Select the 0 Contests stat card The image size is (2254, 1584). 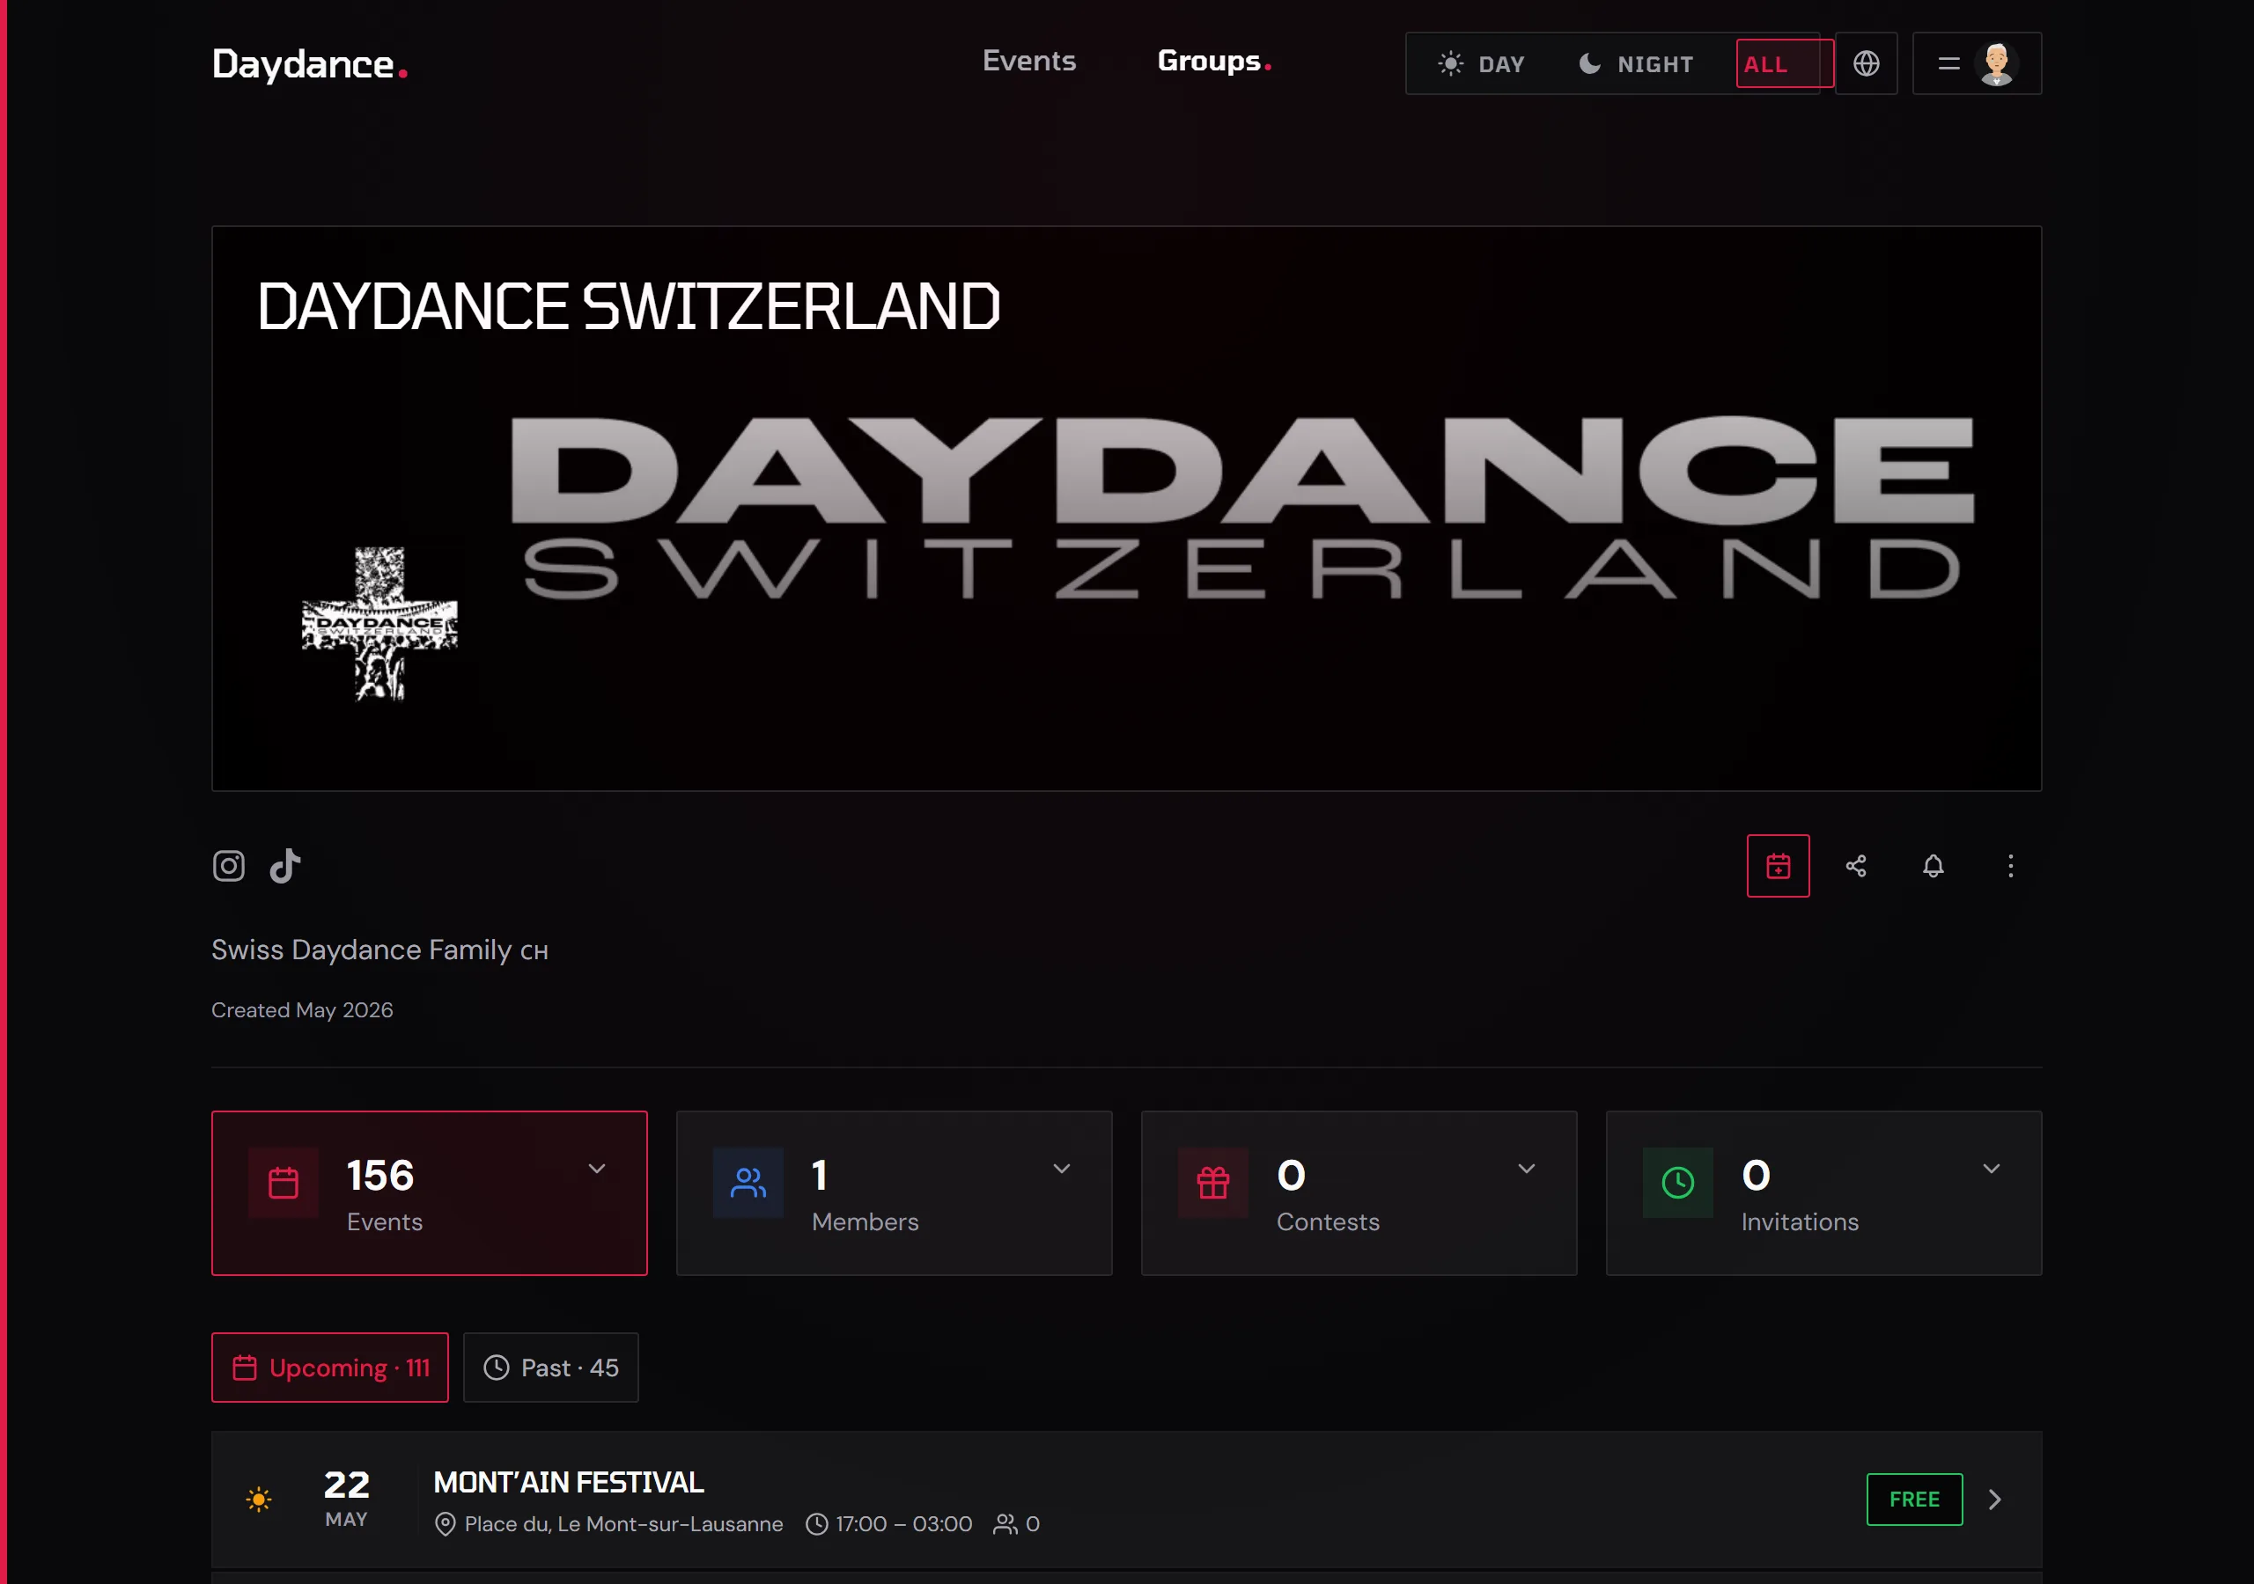click(x=1359, y=1193)
